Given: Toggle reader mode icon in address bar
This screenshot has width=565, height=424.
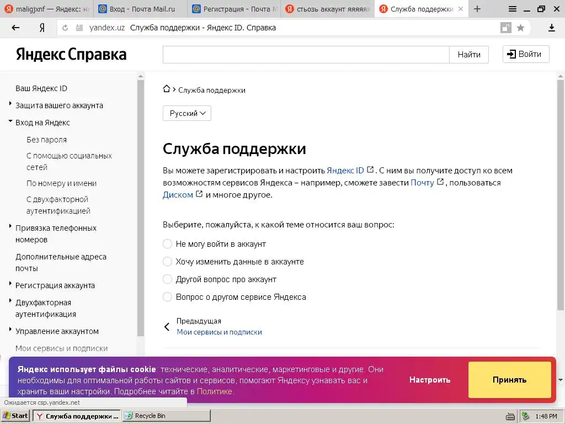Looking at the screenshot, I should coord(79,28).
